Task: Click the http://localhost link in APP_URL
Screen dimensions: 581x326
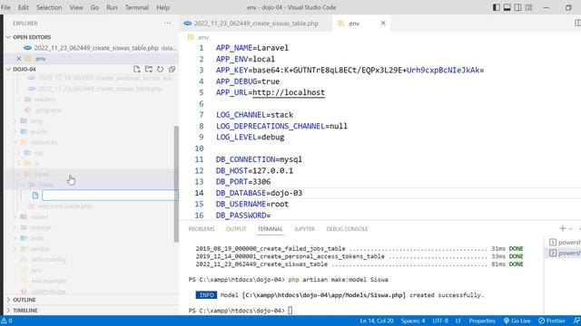Action: point(289,92)
